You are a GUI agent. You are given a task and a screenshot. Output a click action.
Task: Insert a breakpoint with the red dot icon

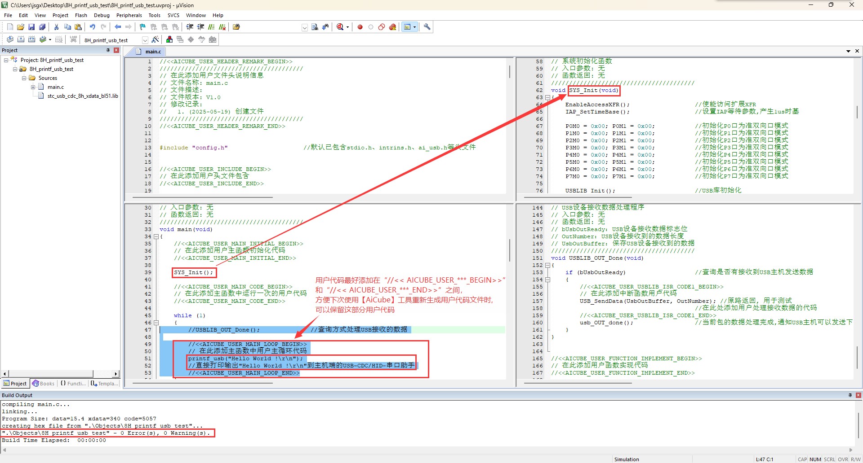pos(360,27)
